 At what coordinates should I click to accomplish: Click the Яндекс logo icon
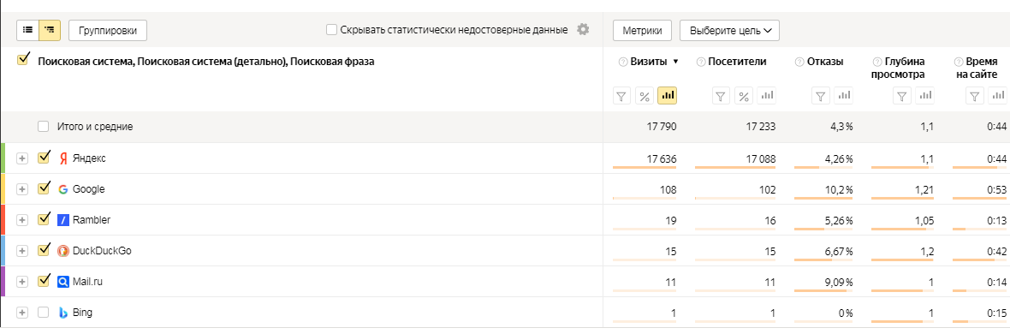point(63,158)
